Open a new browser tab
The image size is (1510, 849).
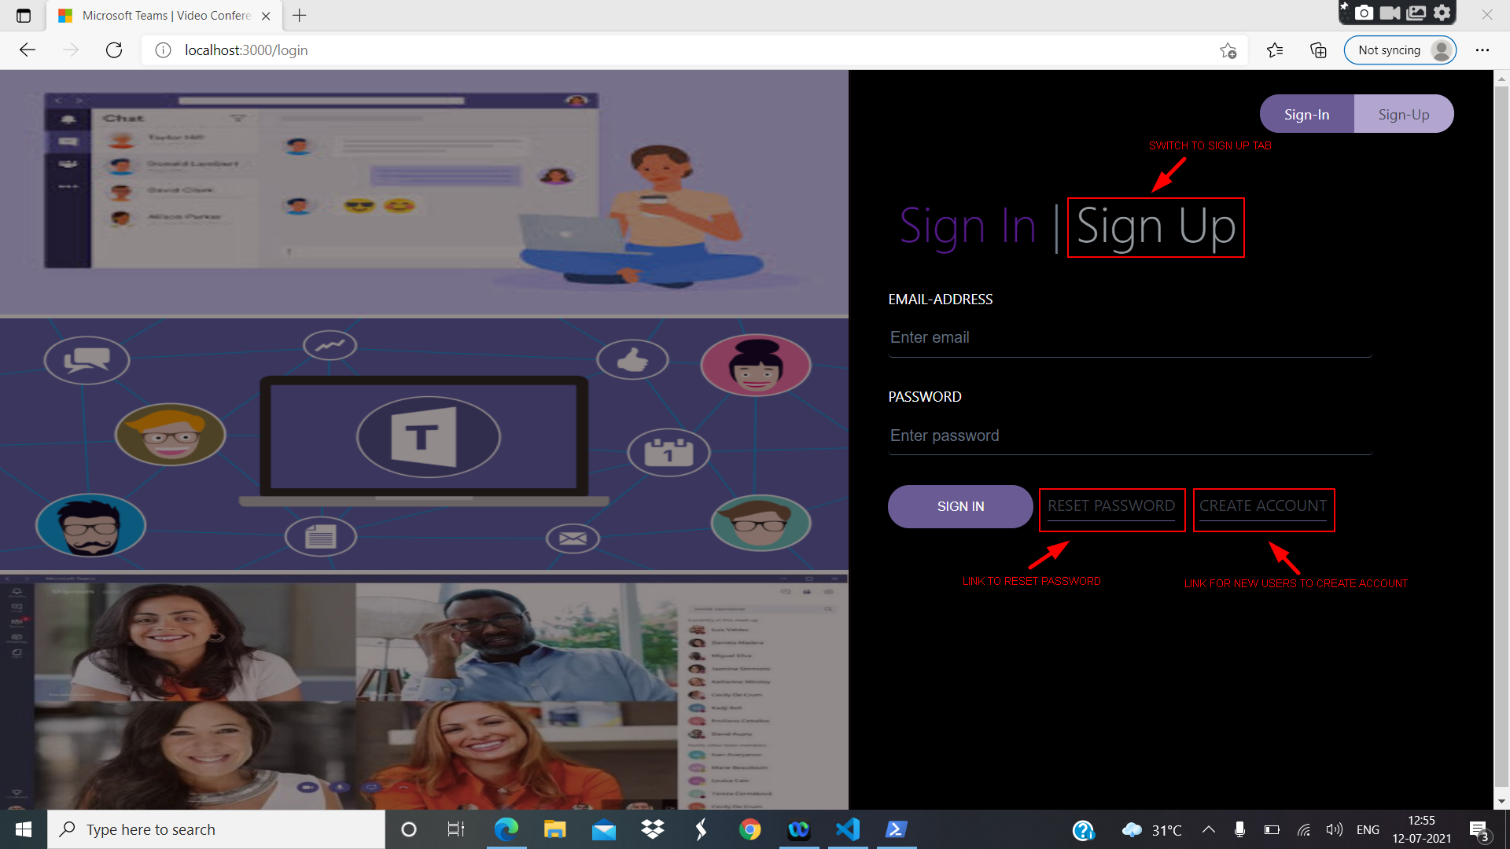pos(300,15)
